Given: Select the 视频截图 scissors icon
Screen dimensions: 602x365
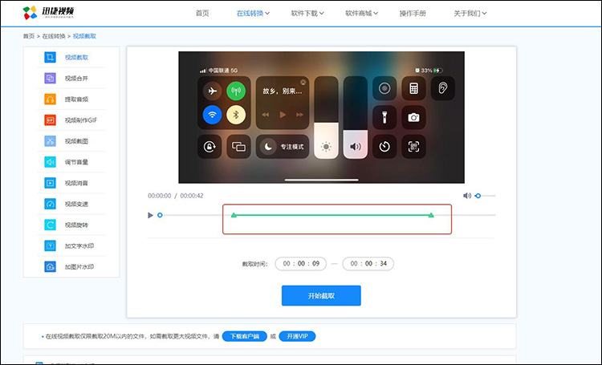Looking at the screenshot, I should (x=50, y=141).
